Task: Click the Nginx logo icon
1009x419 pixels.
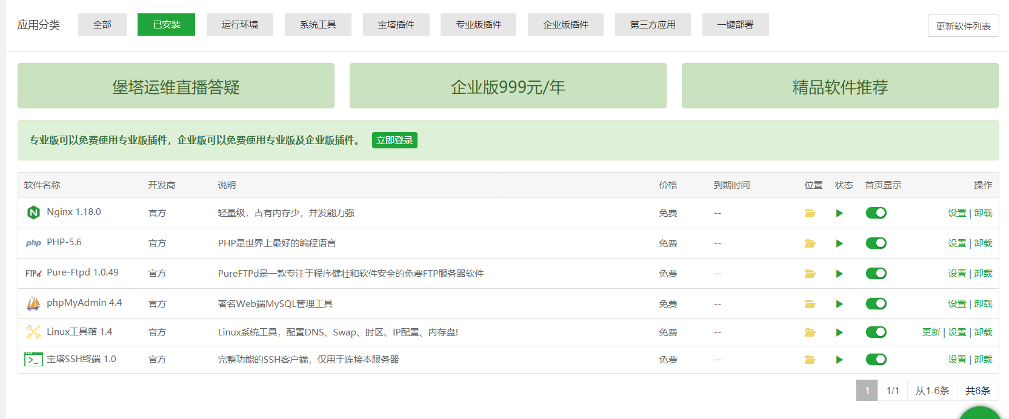Action: [x=33, y=213]
